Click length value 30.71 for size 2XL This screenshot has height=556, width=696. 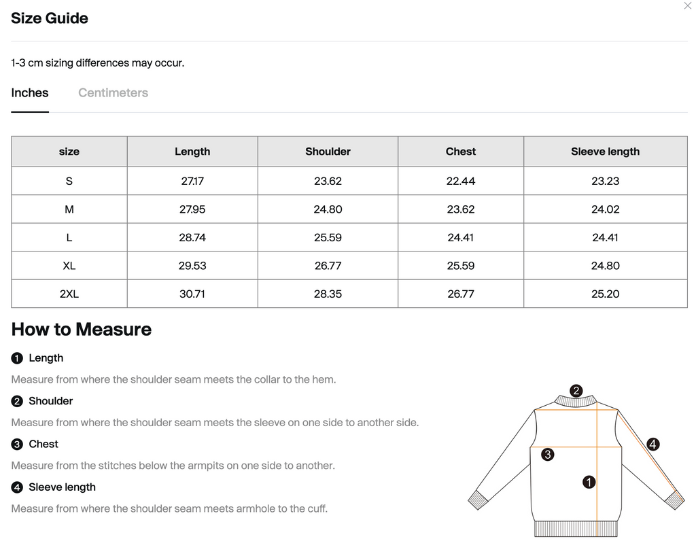[192, 294]
